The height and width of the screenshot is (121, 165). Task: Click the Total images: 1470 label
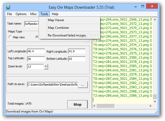point(19,104)
